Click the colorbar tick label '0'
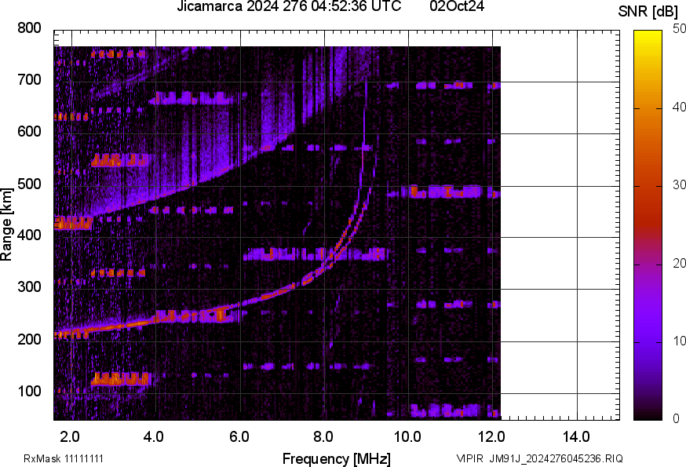Viewport: 686px width, 467px height. (677, 418)
